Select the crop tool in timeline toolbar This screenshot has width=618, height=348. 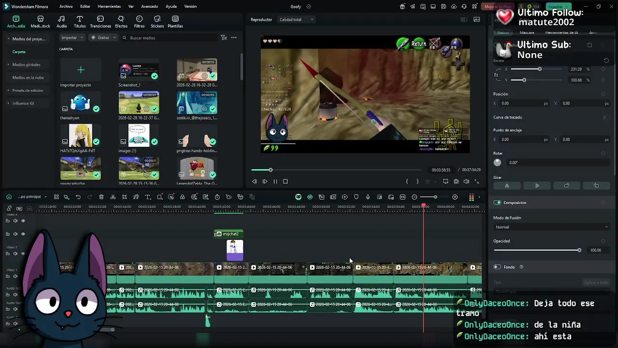click(125, 197)
